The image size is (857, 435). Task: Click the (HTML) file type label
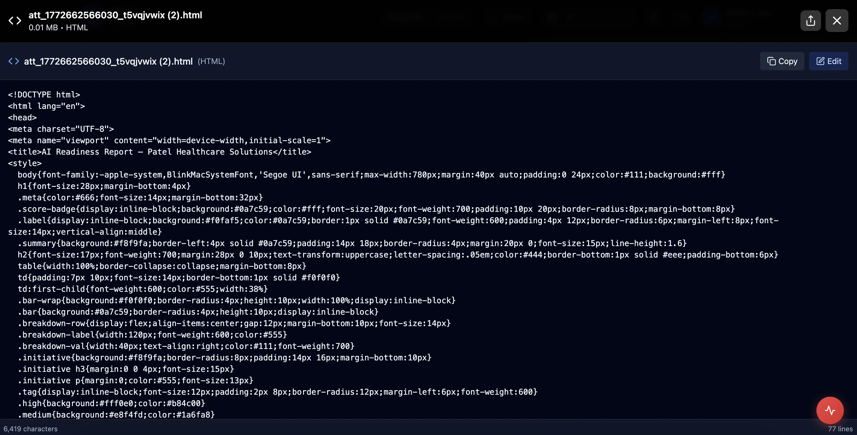[x=211, y=61]
